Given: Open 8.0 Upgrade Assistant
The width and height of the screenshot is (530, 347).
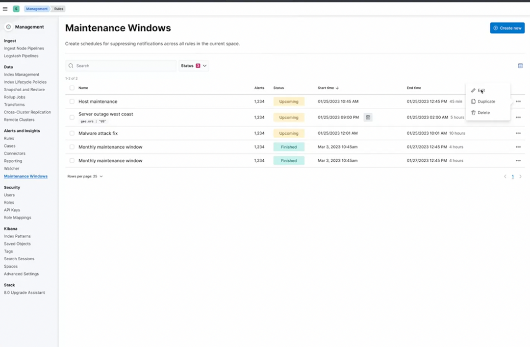Looking at the screenshot, I should pyautogui.click(x=25, y=293).
